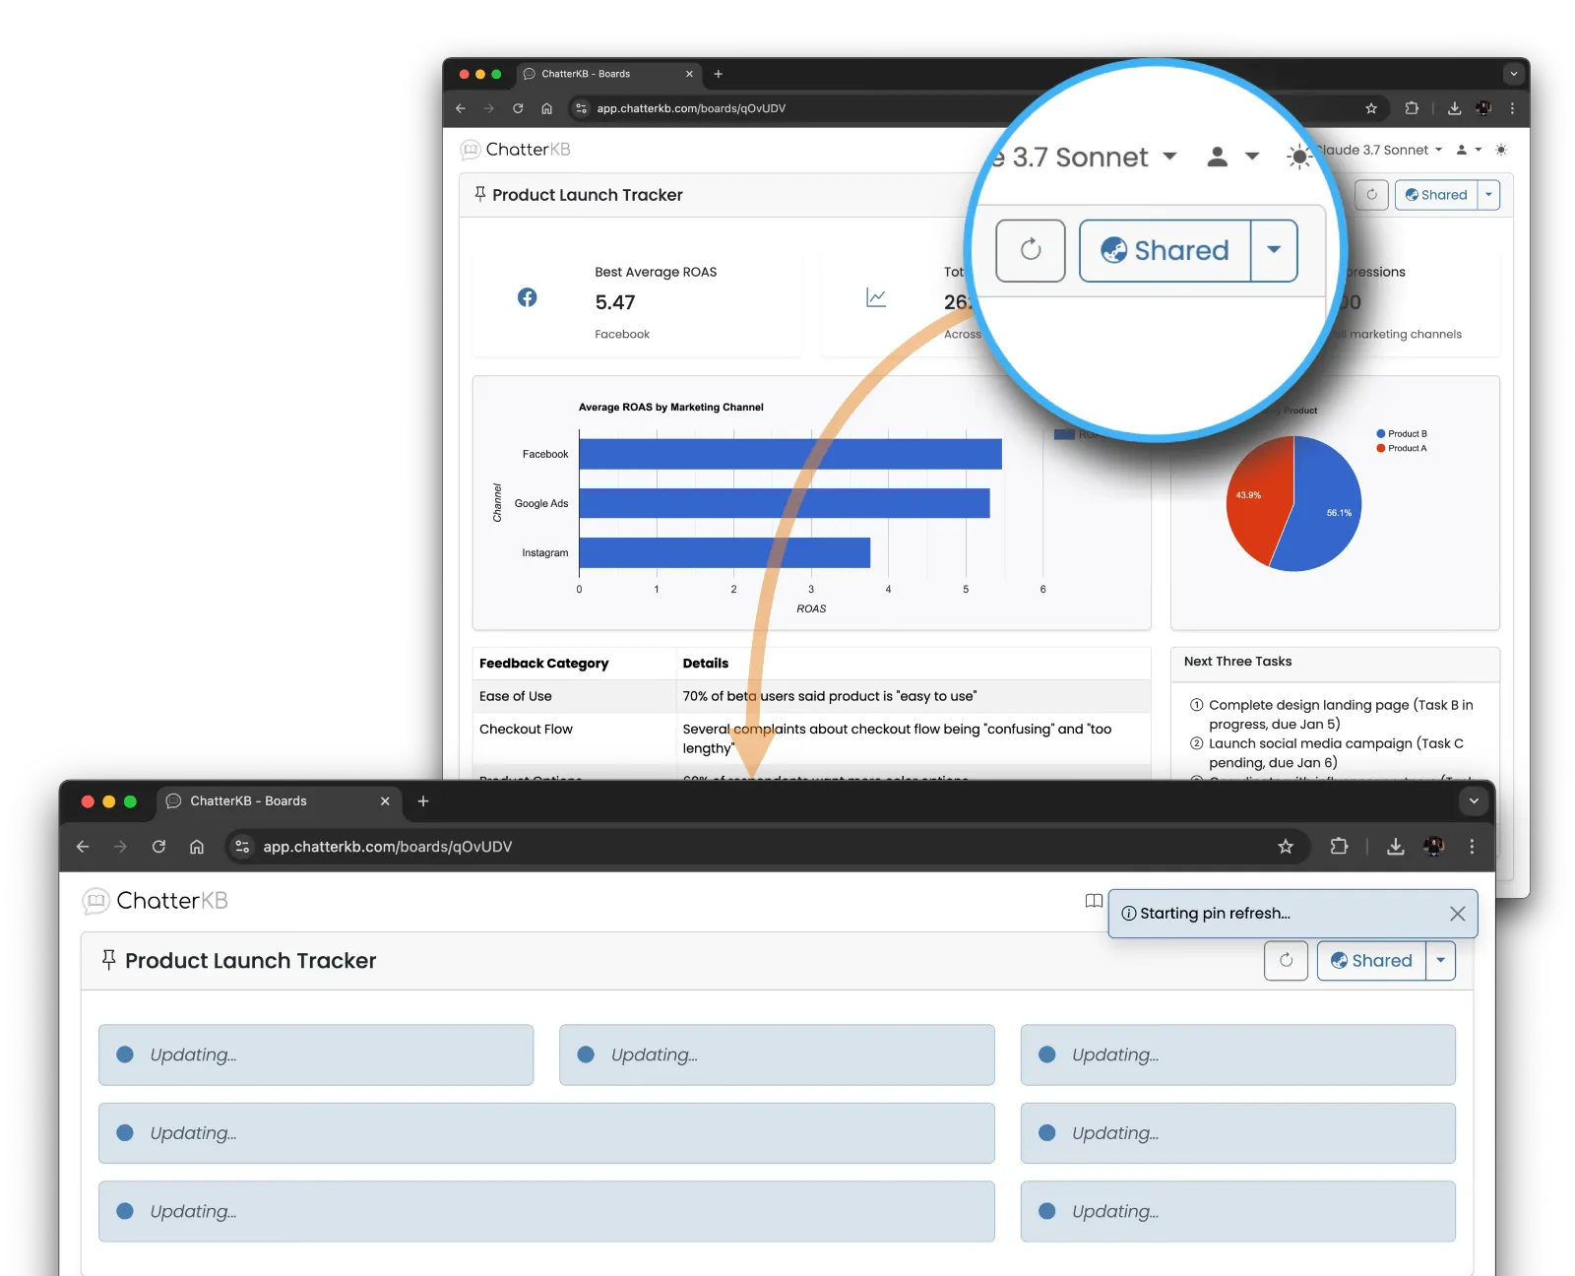Click the home icon in front browser toolbar
This screenshot has height=1276, width=1575.
[x=197, y=847]
